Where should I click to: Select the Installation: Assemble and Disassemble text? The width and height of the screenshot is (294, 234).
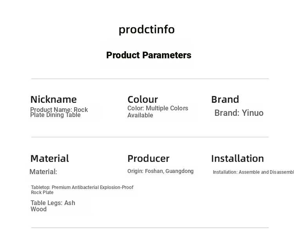pyautogui.click(x=253, y=172)
